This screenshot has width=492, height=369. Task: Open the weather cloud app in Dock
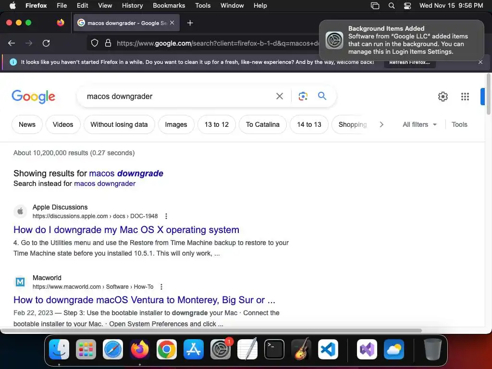click(x=394, y=349)
